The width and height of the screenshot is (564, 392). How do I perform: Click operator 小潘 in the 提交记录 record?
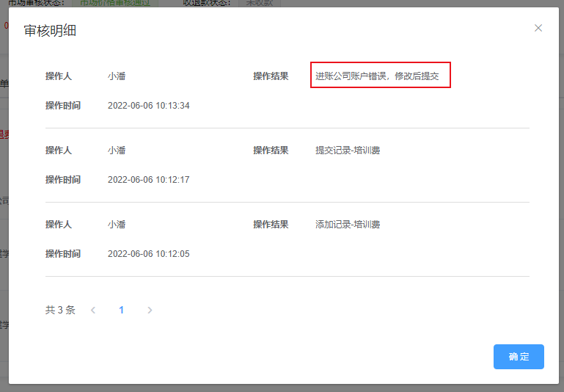[117, 150]
